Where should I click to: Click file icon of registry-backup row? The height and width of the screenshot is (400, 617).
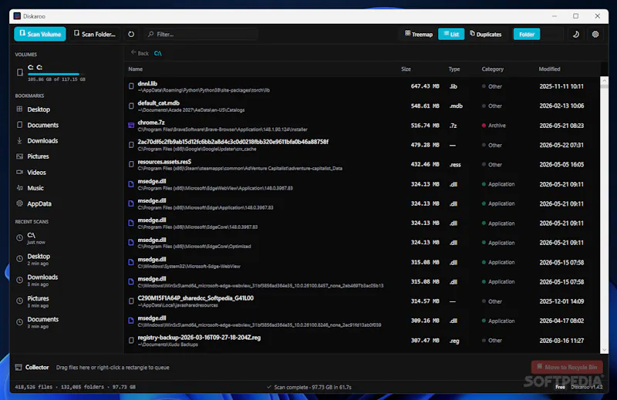pos(131,340)
